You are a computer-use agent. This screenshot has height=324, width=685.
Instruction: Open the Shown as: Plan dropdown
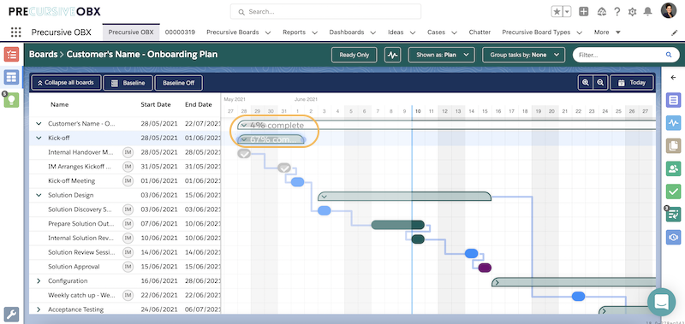tap(441, 55)
